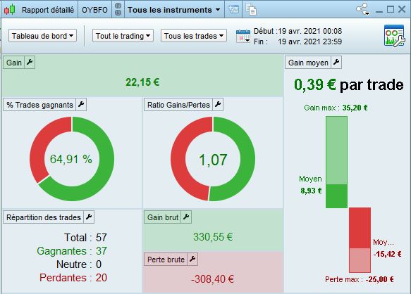Click the OYBFO account label
This screenshot has height=294, width=411.
[94, 10]
